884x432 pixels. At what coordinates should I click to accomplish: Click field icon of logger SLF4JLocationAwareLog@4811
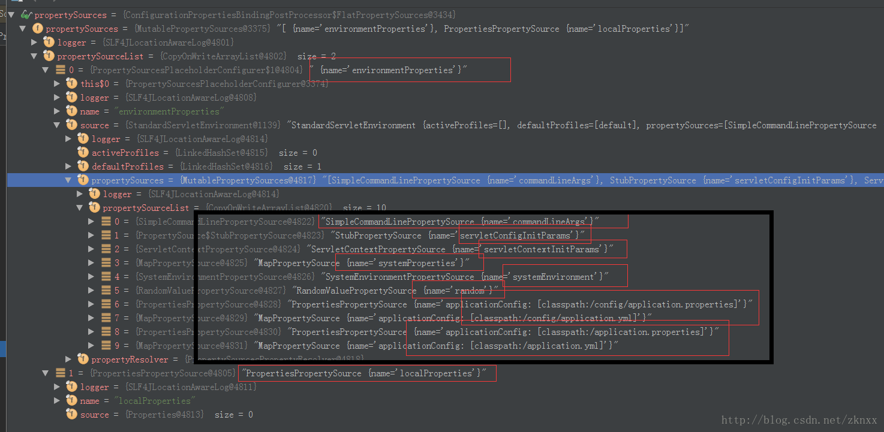[72, 386]
